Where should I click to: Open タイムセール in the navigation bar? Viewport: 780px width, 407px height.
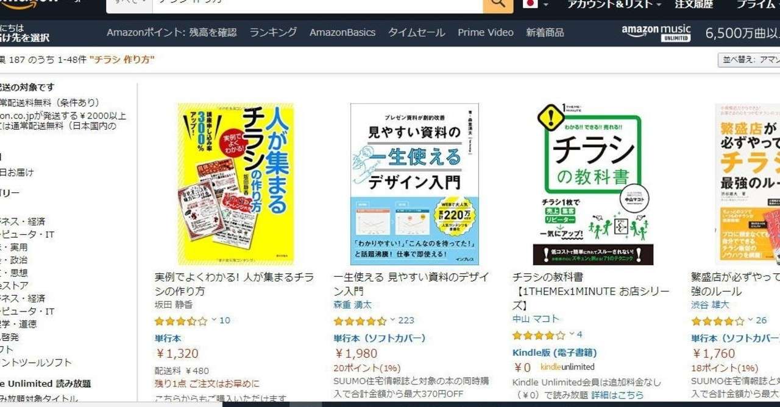point(417,32)
